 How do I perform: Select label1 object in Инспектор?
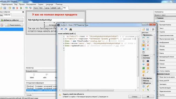pos(32,76)
